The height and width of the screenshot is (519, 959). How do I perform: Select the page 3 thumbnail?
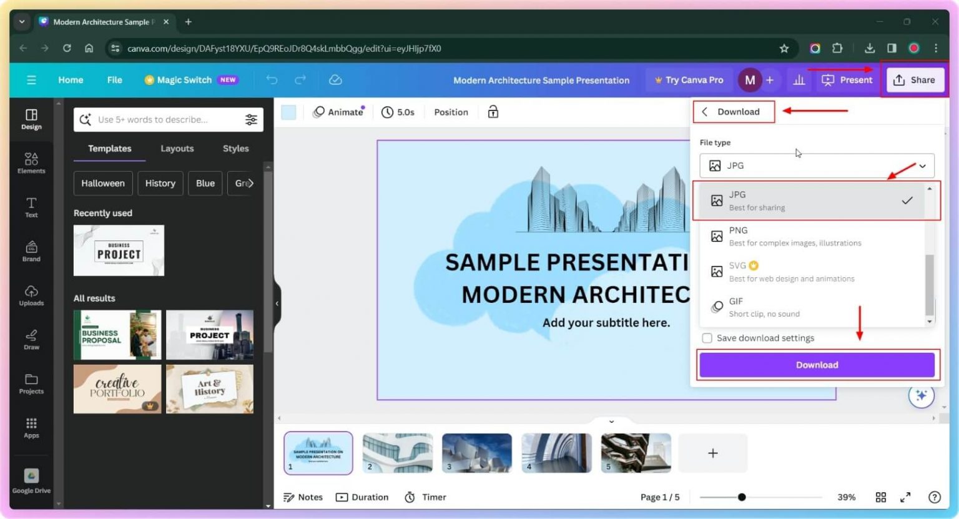[476, 453]
